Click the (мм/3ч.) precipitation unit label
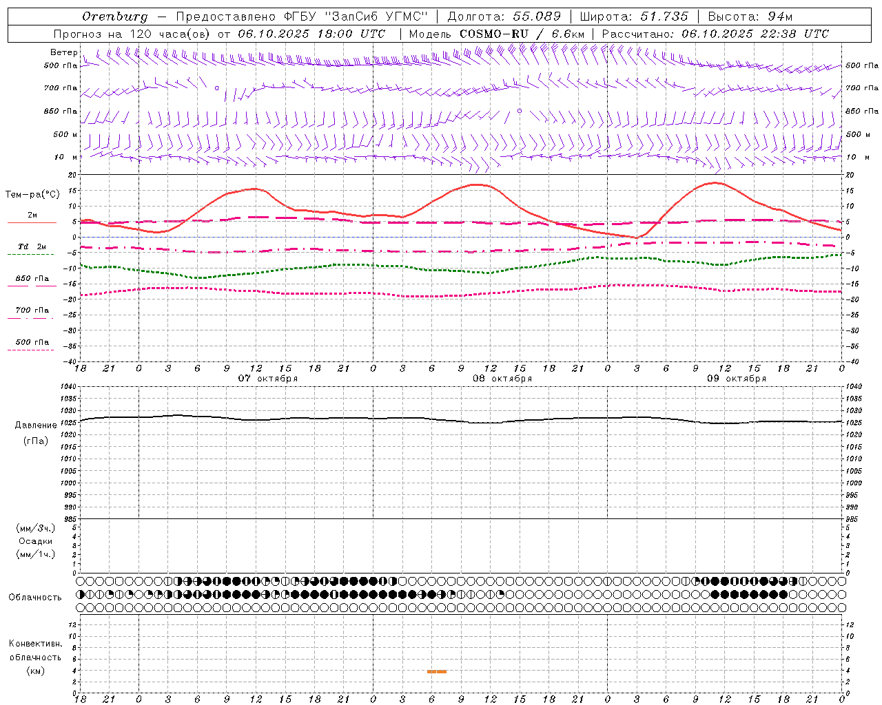882x705 pixels. click(36, 528)
